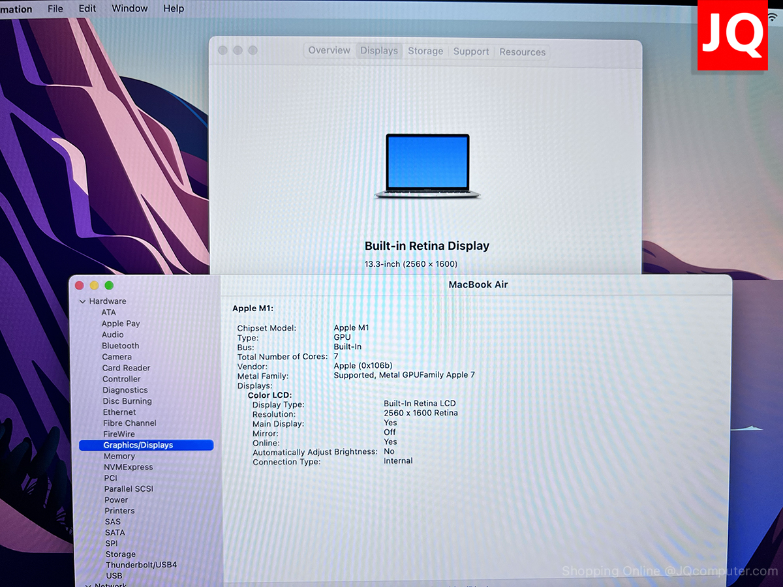Switch to the Overview tab
The height and width of the screenshot is (587, 783).
coord(330,50)
